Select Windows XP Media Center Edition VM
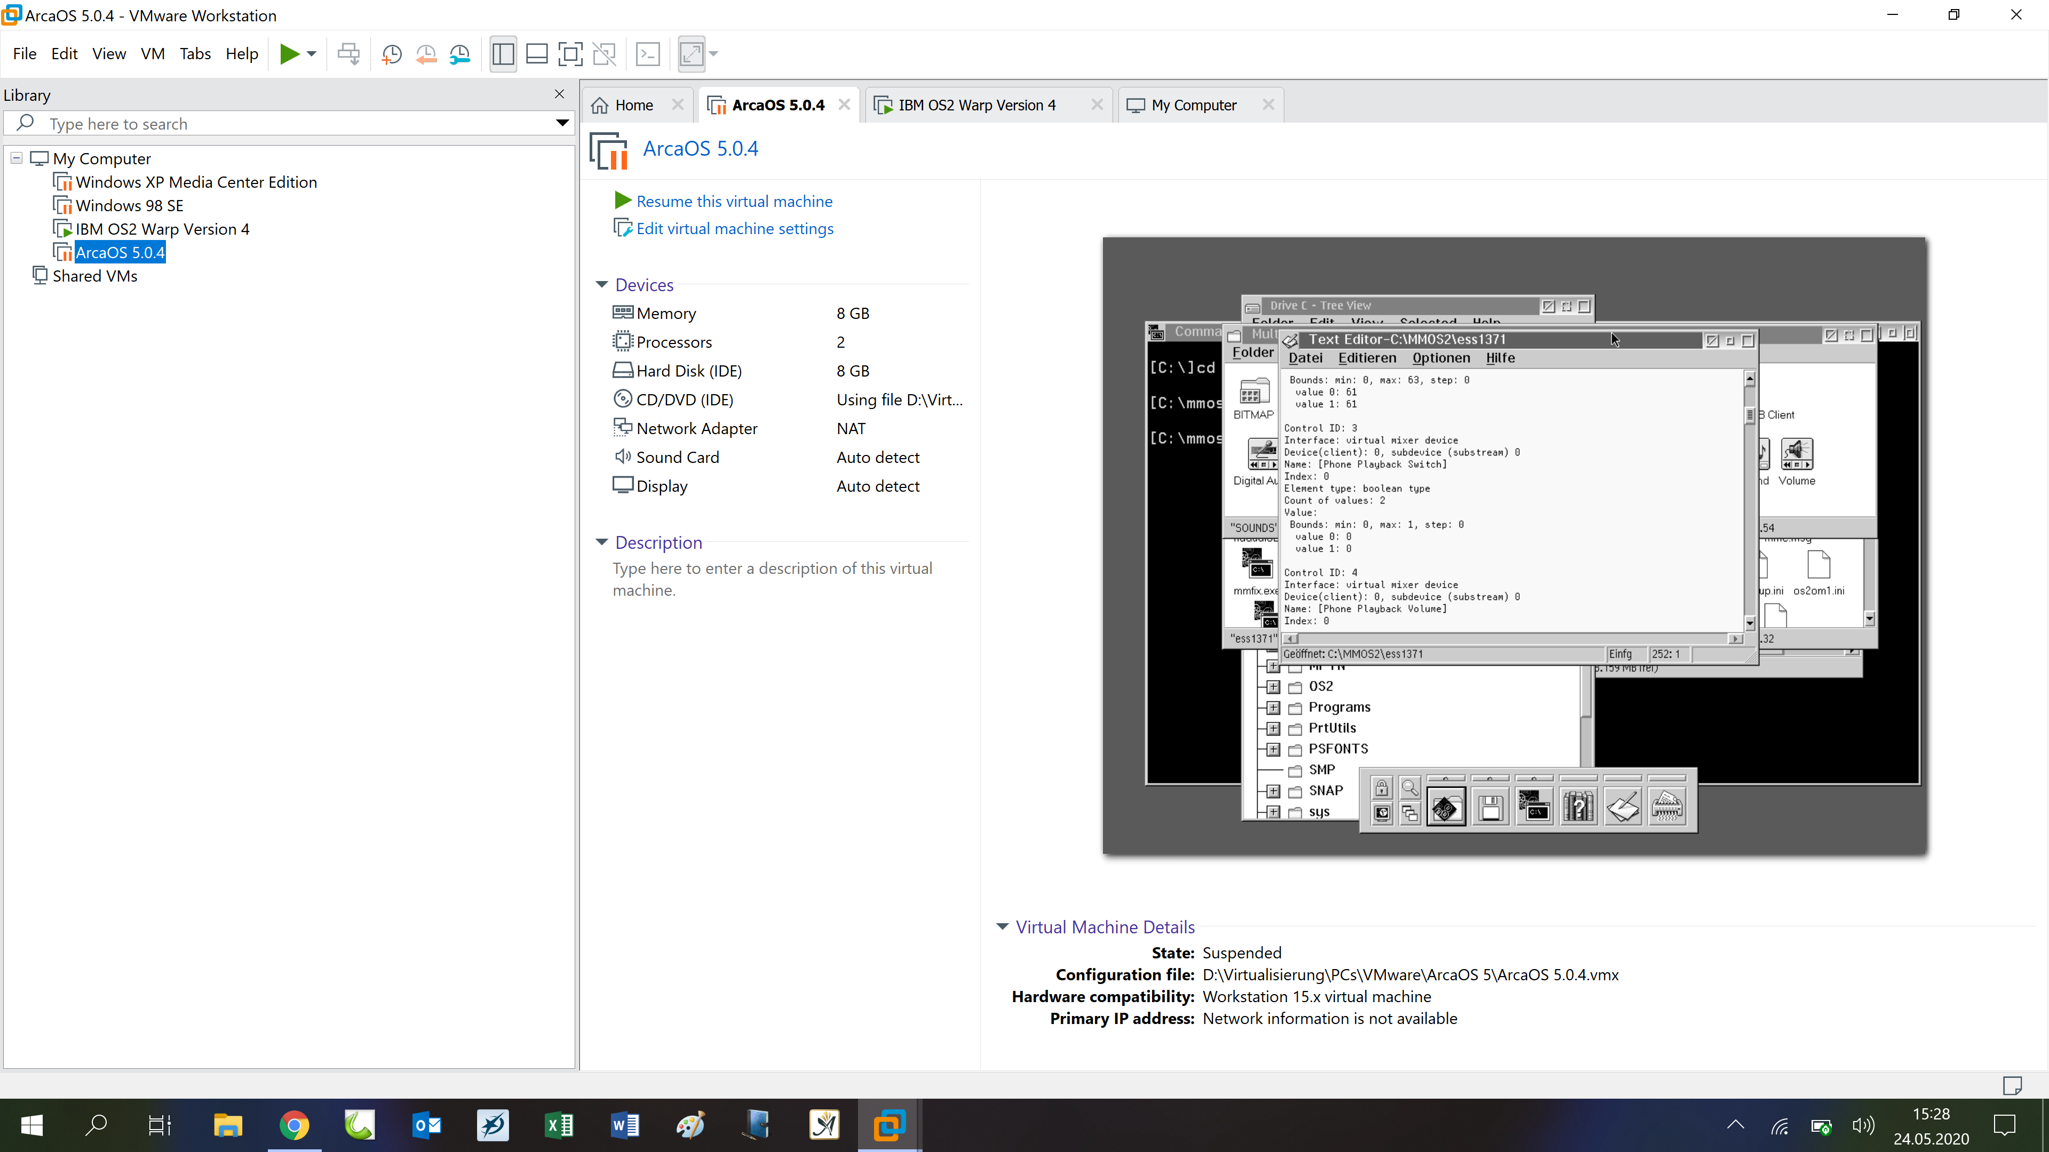This screenshot has width=2049, height=1152. (196, 182)
